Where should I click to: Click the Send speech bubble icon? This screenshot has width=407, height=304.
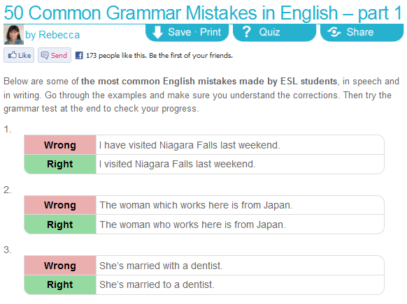[45, 55]
